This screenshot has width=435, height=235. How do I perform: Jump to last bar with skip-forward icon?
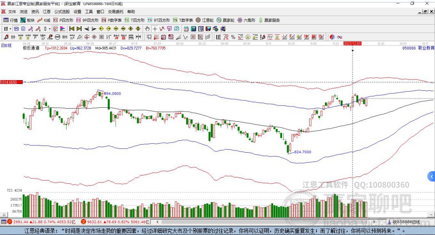point(79,28)
